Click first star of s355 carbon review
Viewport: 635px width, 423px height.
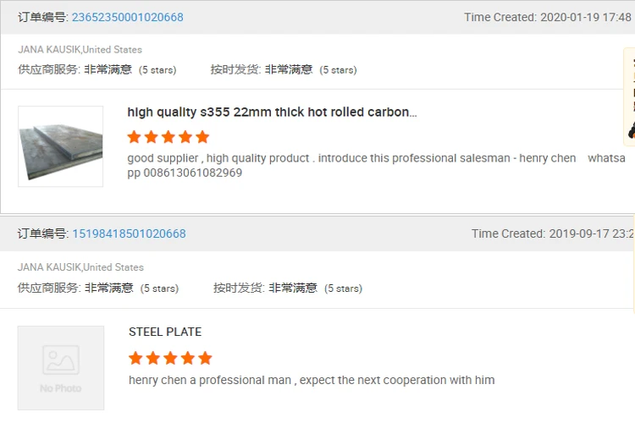134,137
